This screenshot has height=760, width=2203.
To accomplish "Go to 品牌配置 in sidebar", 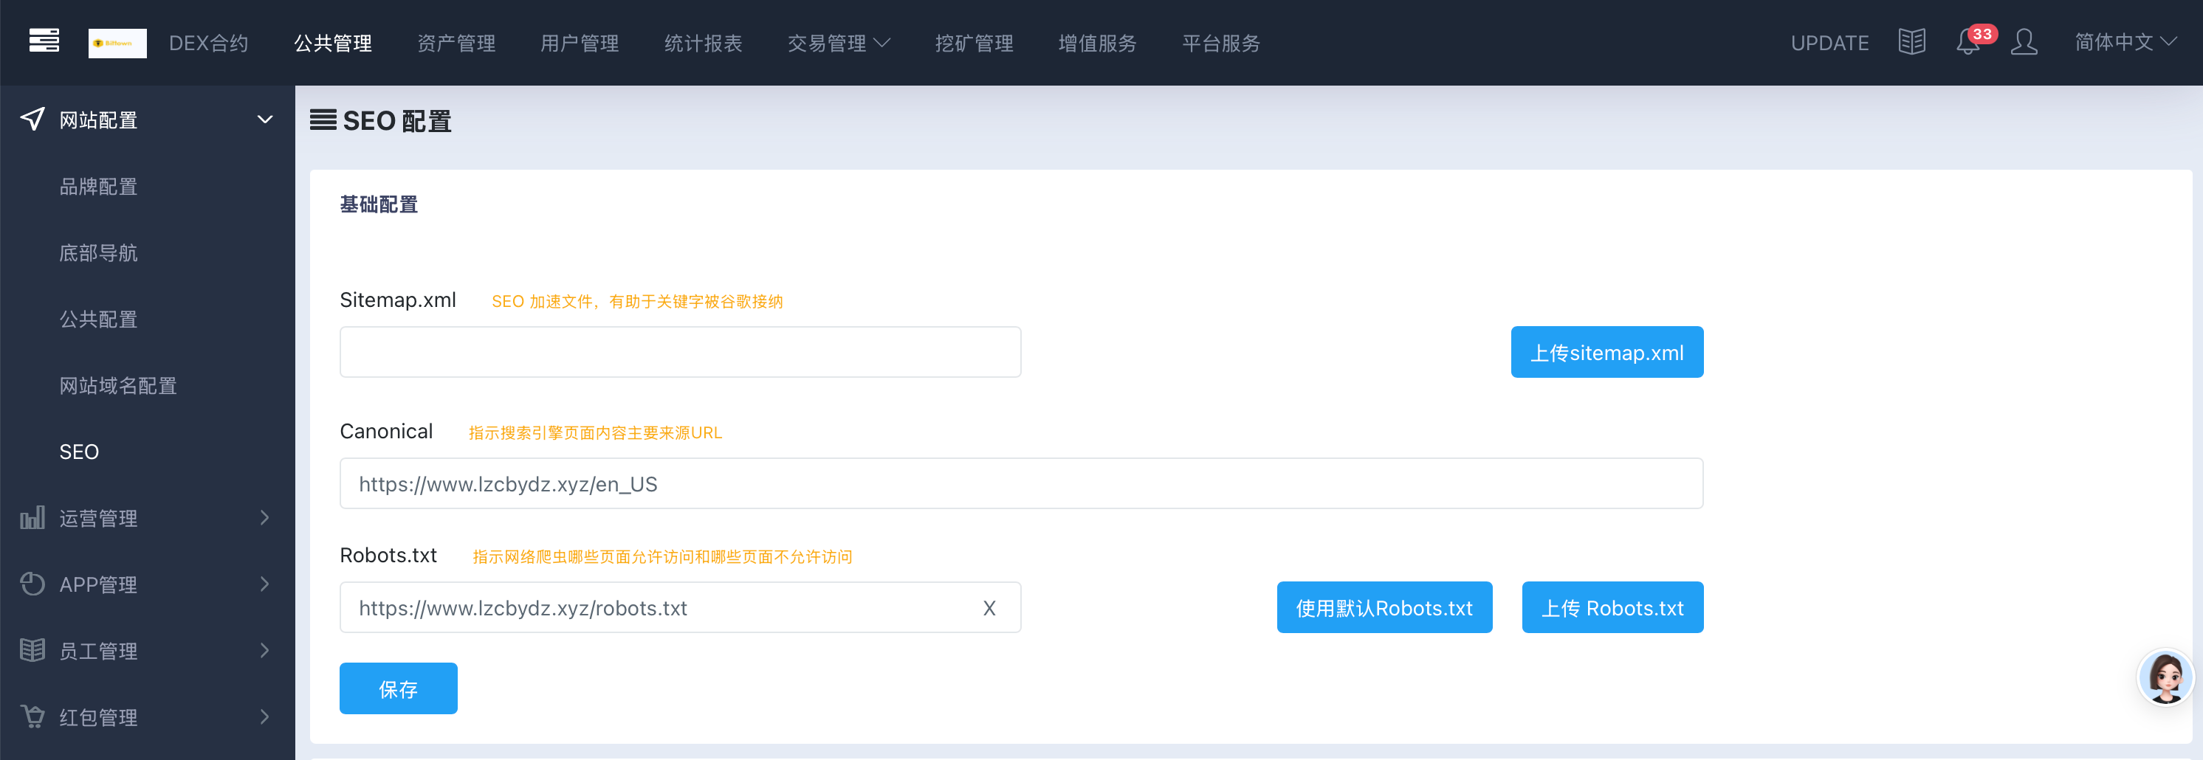I will 98,187.
